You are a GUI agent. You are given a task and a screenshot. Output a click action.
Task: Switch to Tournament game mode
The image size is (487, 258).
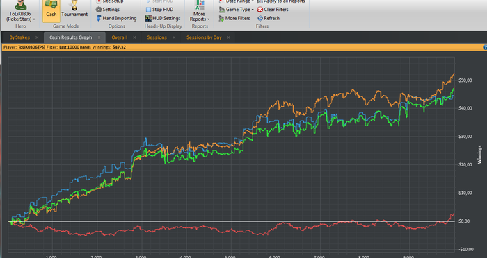[x=74, y=10]
